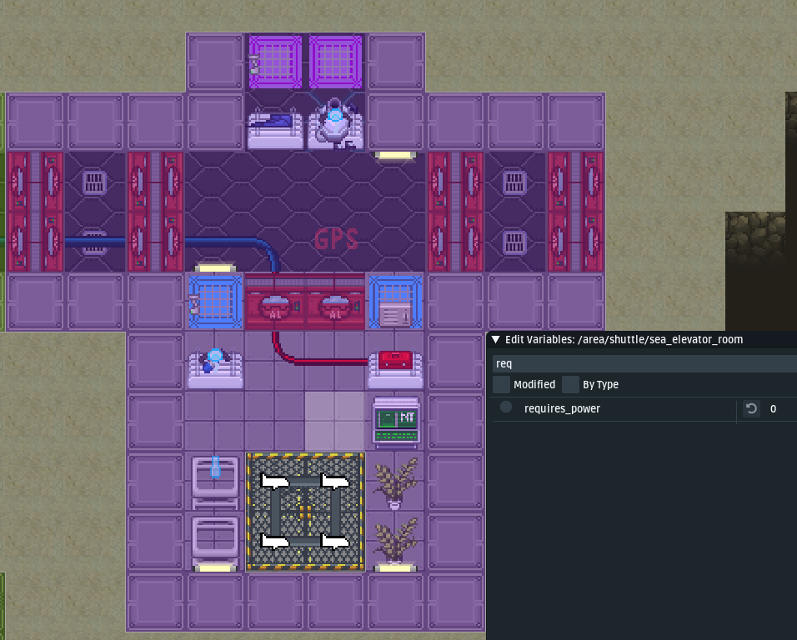The image size is (797, 640).
Task: Select the rack holding the blue bottle
Action: click(x=215, y=482)
